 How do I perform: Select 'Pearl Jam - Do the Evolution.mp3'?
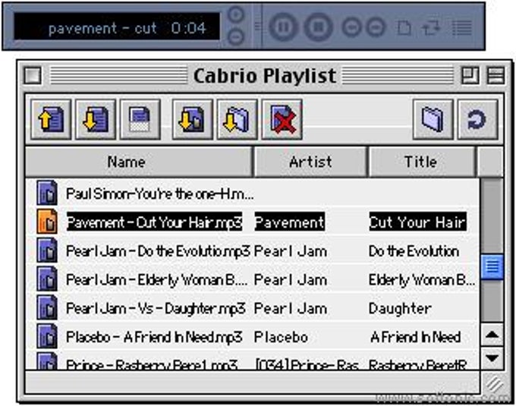(158, 251)
